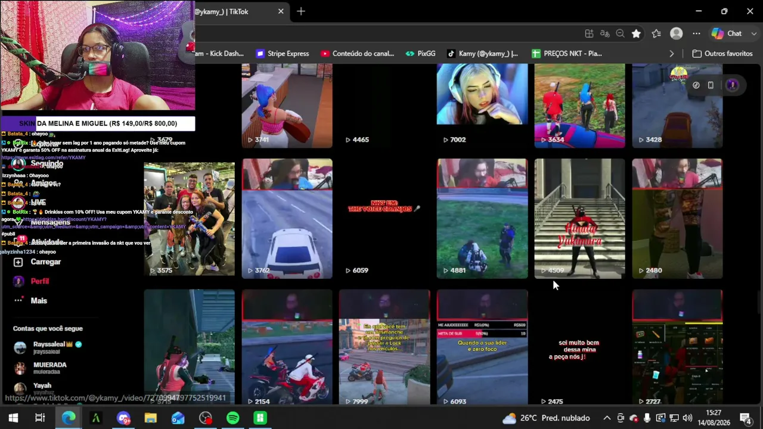Click the TikTok phone app icon
Viewport: 763px width, 429px height.
tap(711, 85)
